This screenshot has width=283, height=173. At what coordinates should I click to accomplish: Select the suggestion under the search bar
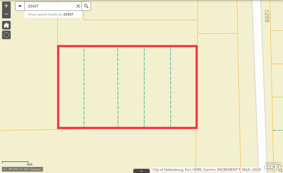(x=53, y=14)
